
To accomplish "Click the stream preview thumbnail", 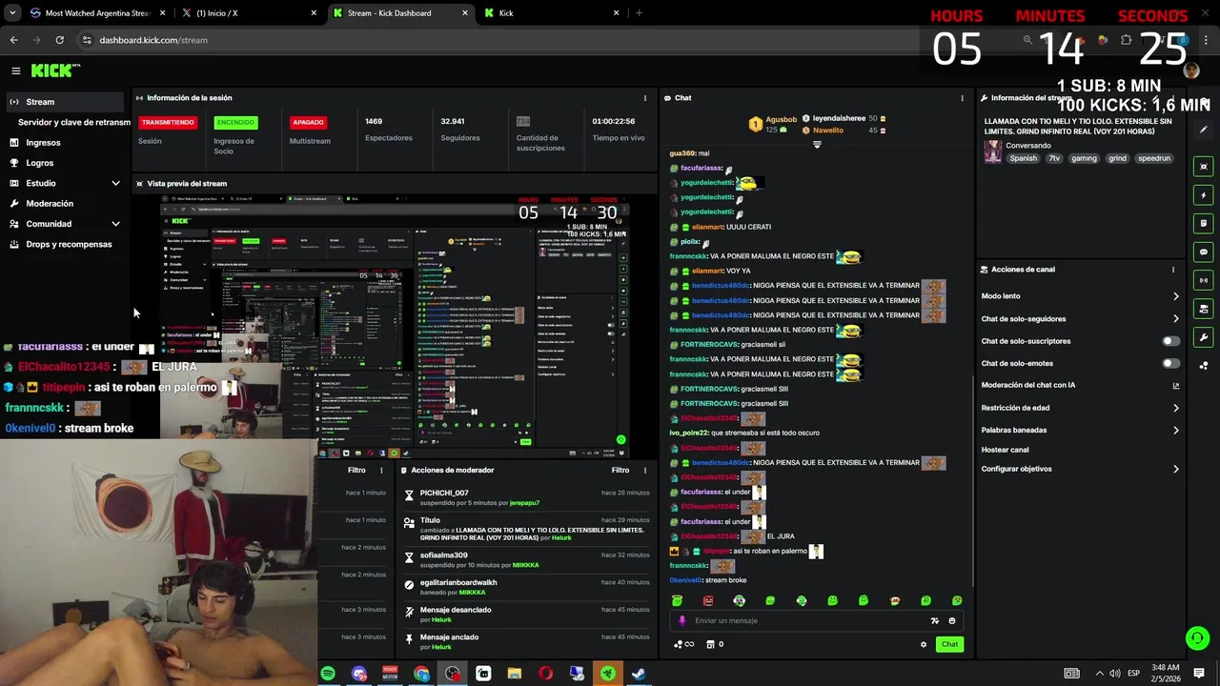I will pyautogui.click(x=395, y=325).
